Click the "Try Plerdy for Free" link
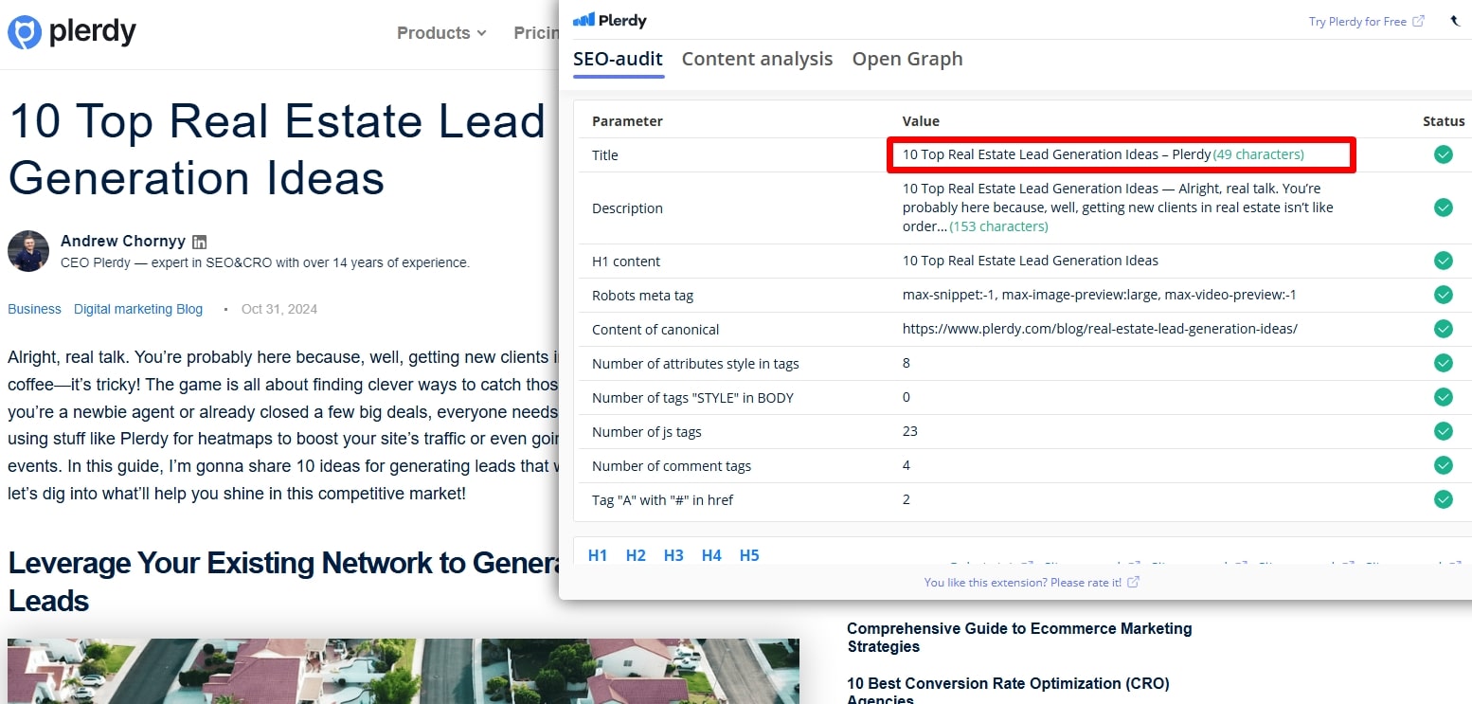Screen dimensions: 1472x704 [x=1356, y=20]
